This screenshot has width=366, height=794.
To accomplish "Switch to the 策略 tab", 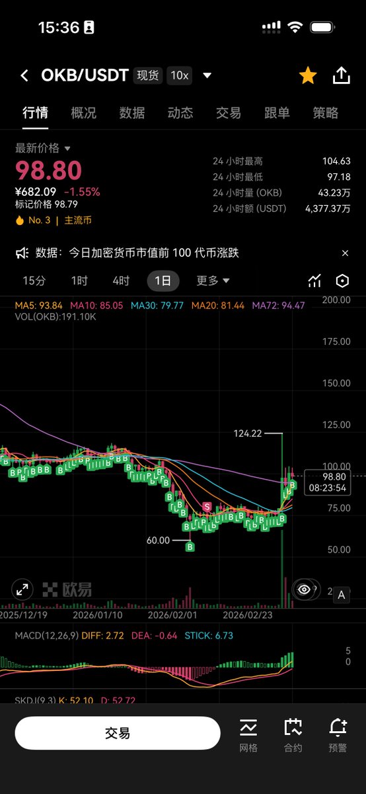I will (325, 113).
